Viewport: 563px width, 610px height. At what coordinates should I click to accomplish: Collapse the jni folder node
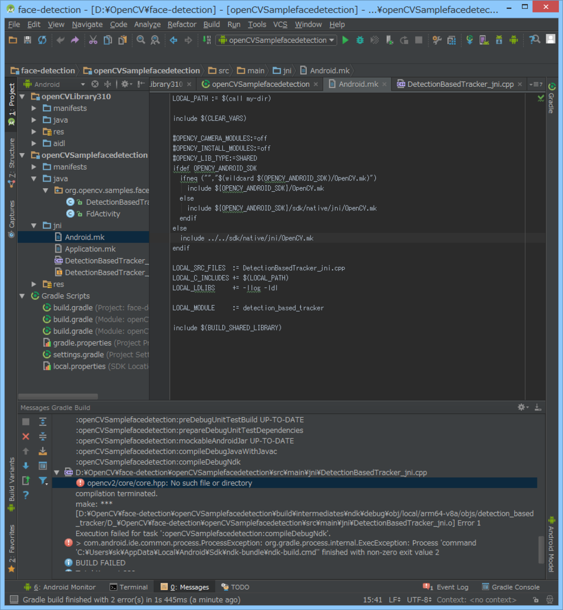[34, 226]
